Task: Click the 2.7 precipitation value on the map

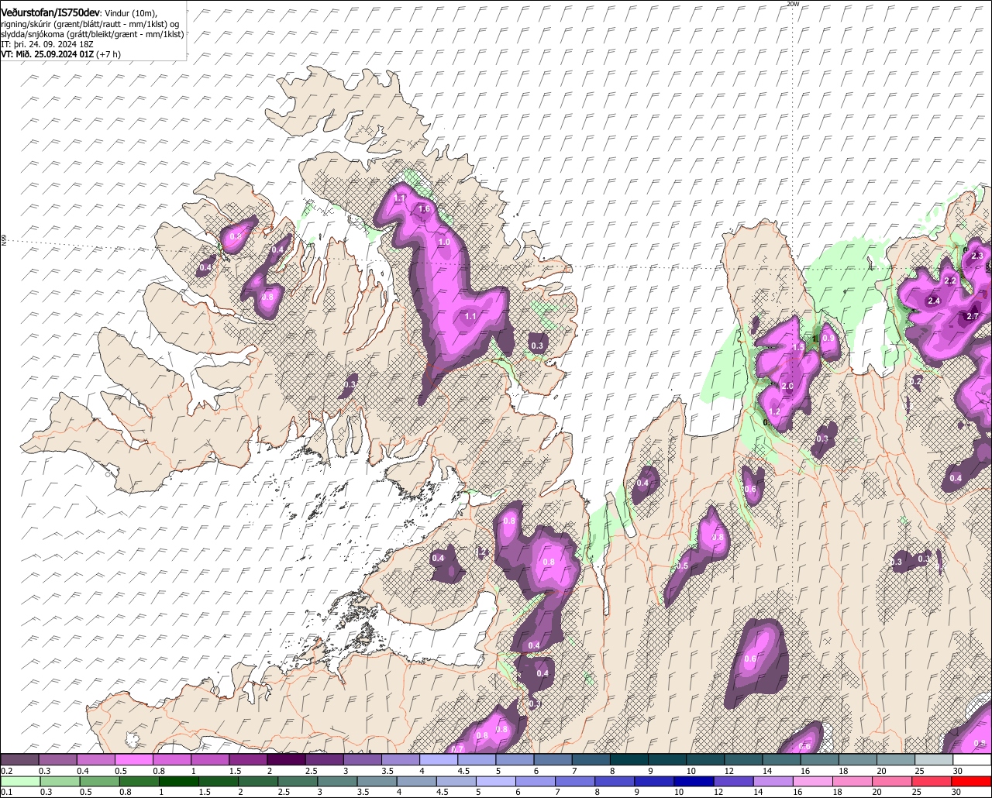Action: tap(973, 315)
